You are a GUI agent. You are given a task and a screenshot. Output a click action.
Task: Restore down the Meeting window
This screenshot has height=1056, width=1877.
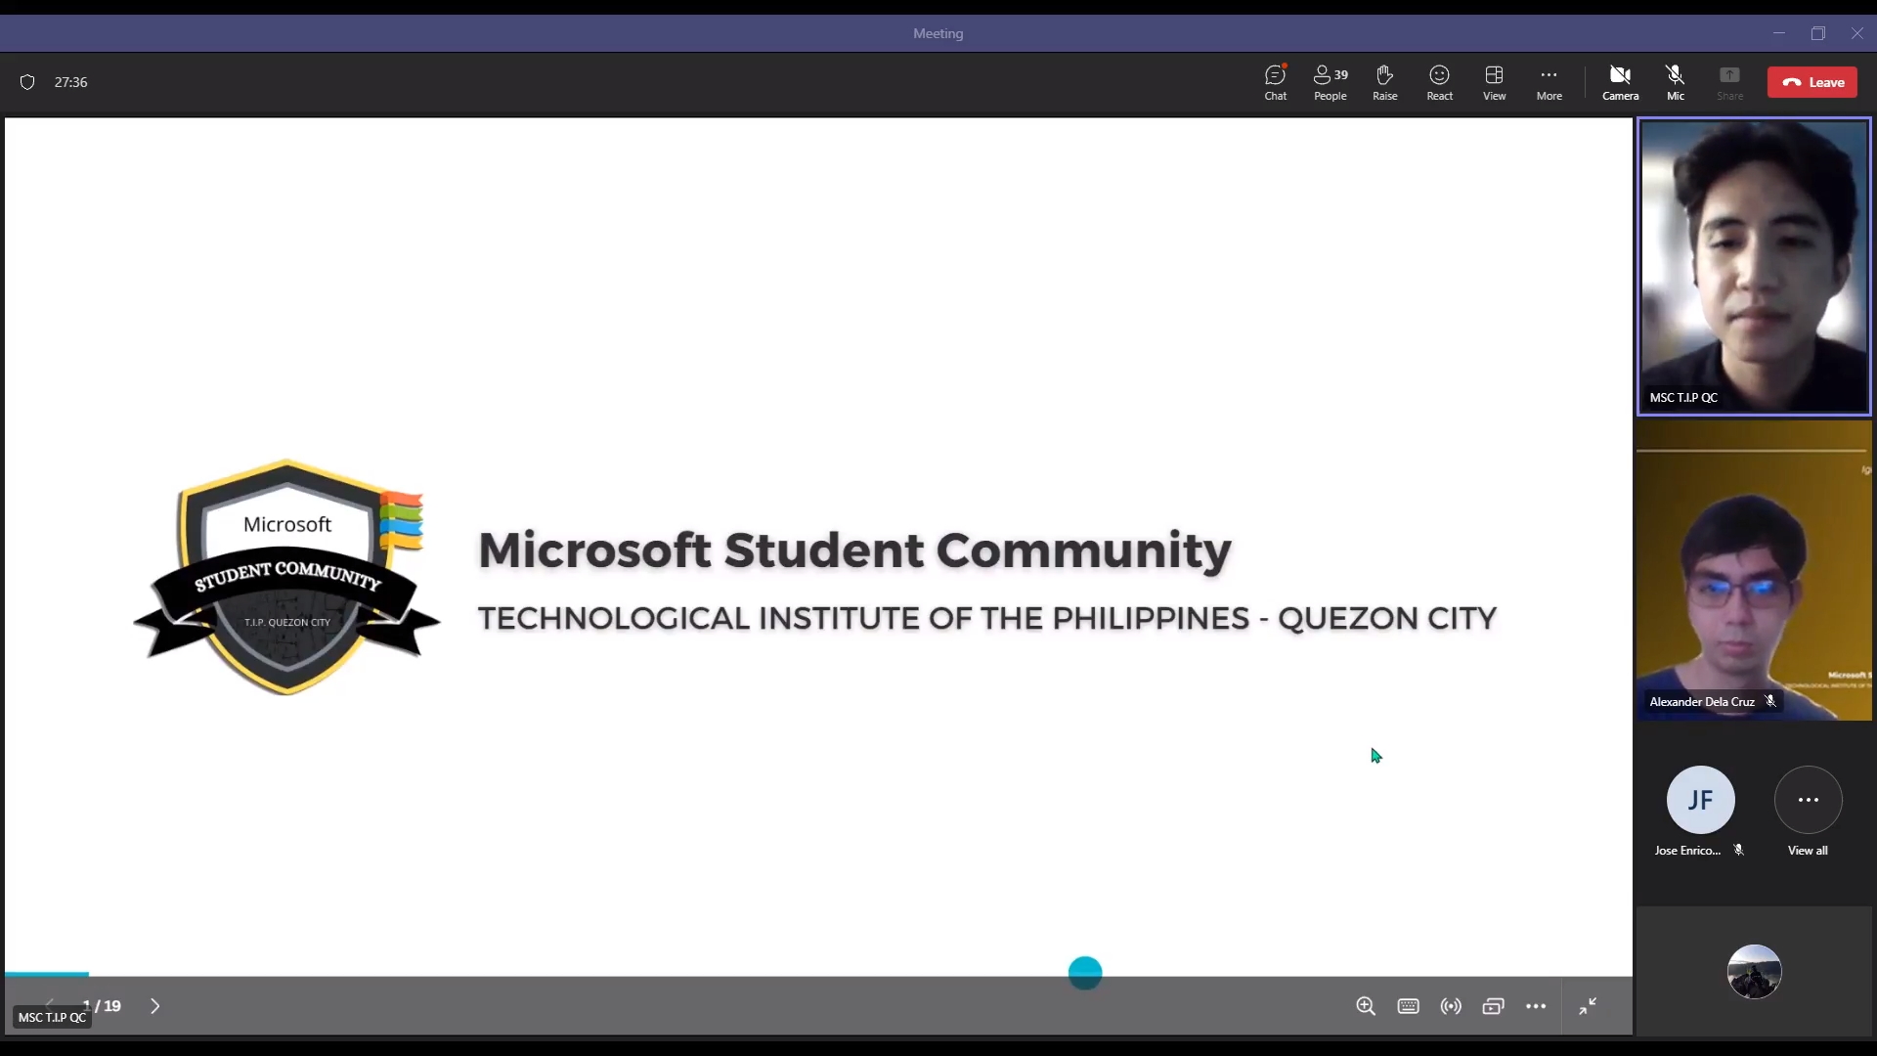click(x=1818, y=33)
